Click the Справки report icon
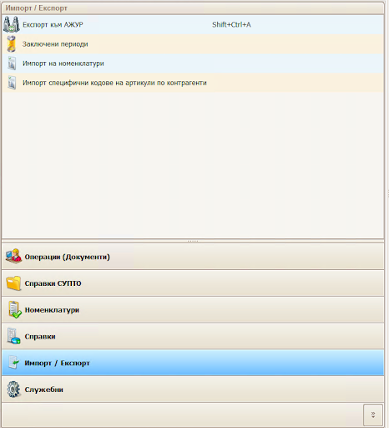Screen dimensions: 389x428 coord(13,336)
